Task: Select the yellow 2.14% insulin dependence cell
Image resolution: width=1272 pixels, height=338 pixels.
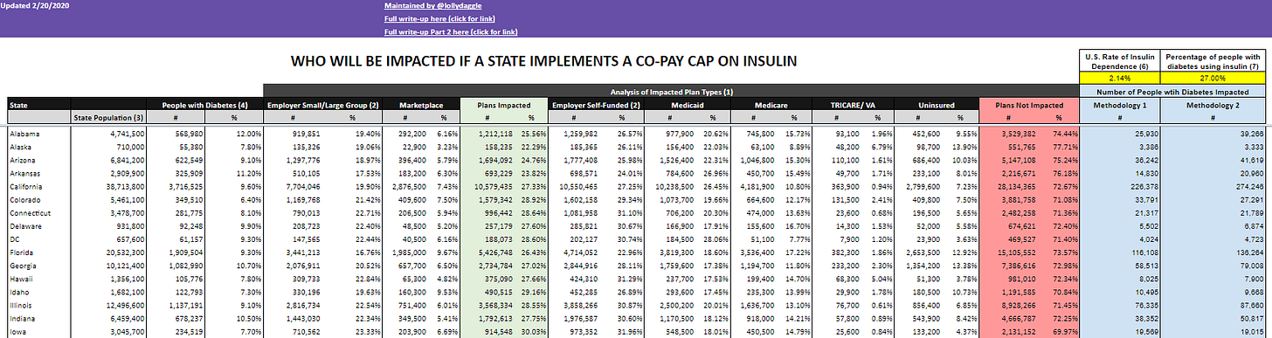Action: [x=1119, y=78]
